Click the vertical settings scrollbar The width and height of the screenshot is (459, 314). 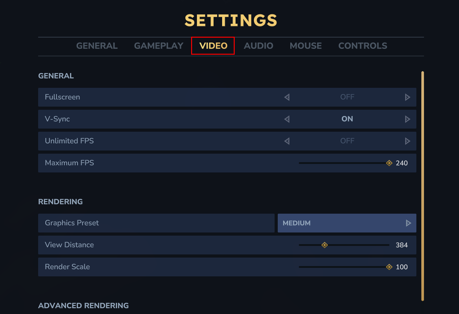(x=423, y=186)
